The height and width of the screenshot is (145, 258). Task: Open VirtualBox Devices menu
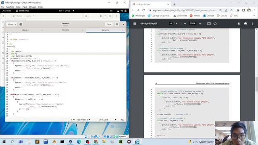[x=33, y=7]
